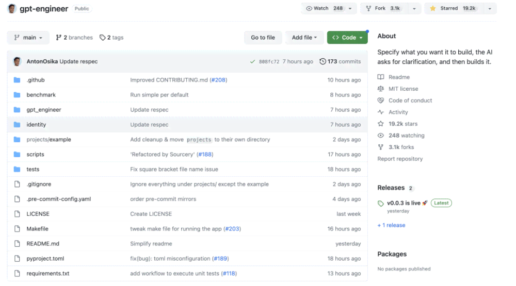516x286 pixels.
Task: Open the 173 commits link
Action: pos(340,61)
